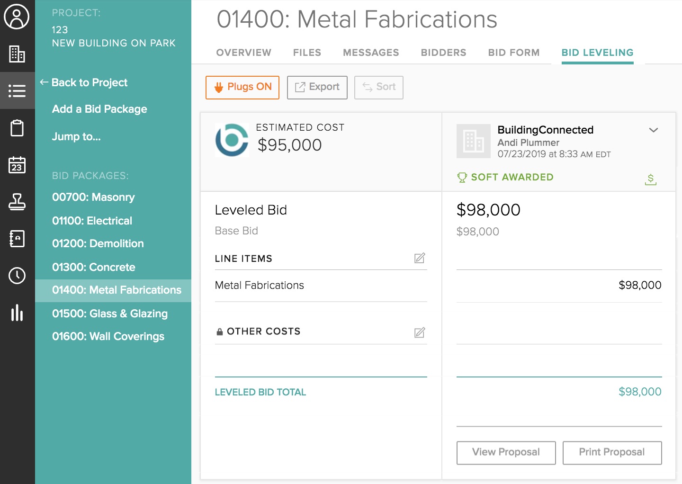
Task: Open the Jump to... selector
Action: 76,137
